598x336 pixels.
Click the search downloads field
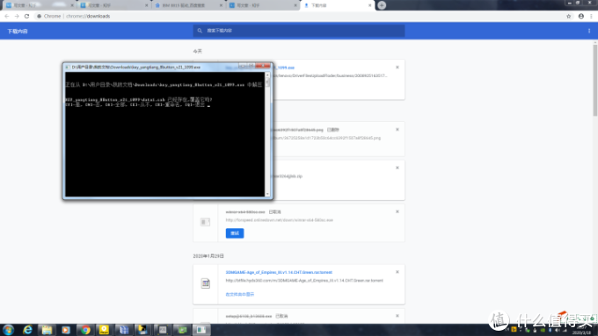click(299, 31)
